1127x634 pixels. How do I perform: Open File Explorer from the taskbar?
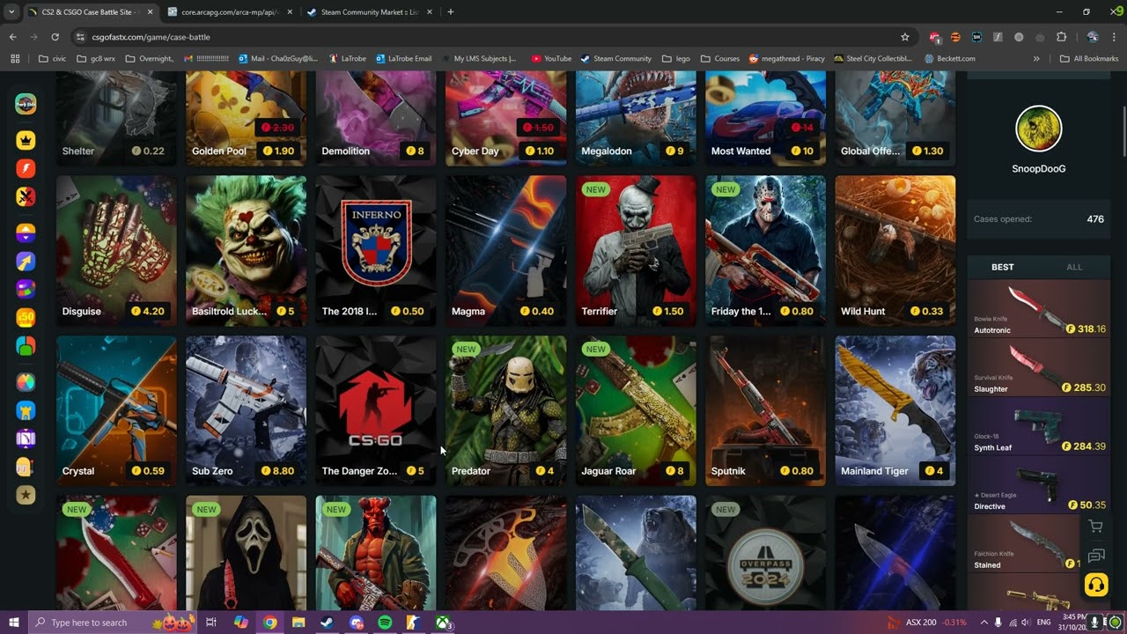[x=298, y=623]
